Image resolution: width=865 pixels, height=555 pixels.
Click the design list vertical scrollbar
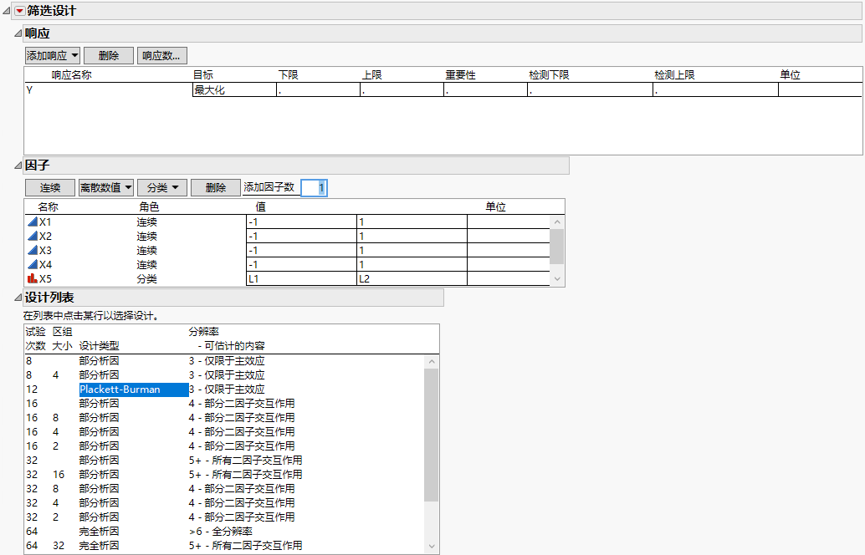click(x=432, y=435)
